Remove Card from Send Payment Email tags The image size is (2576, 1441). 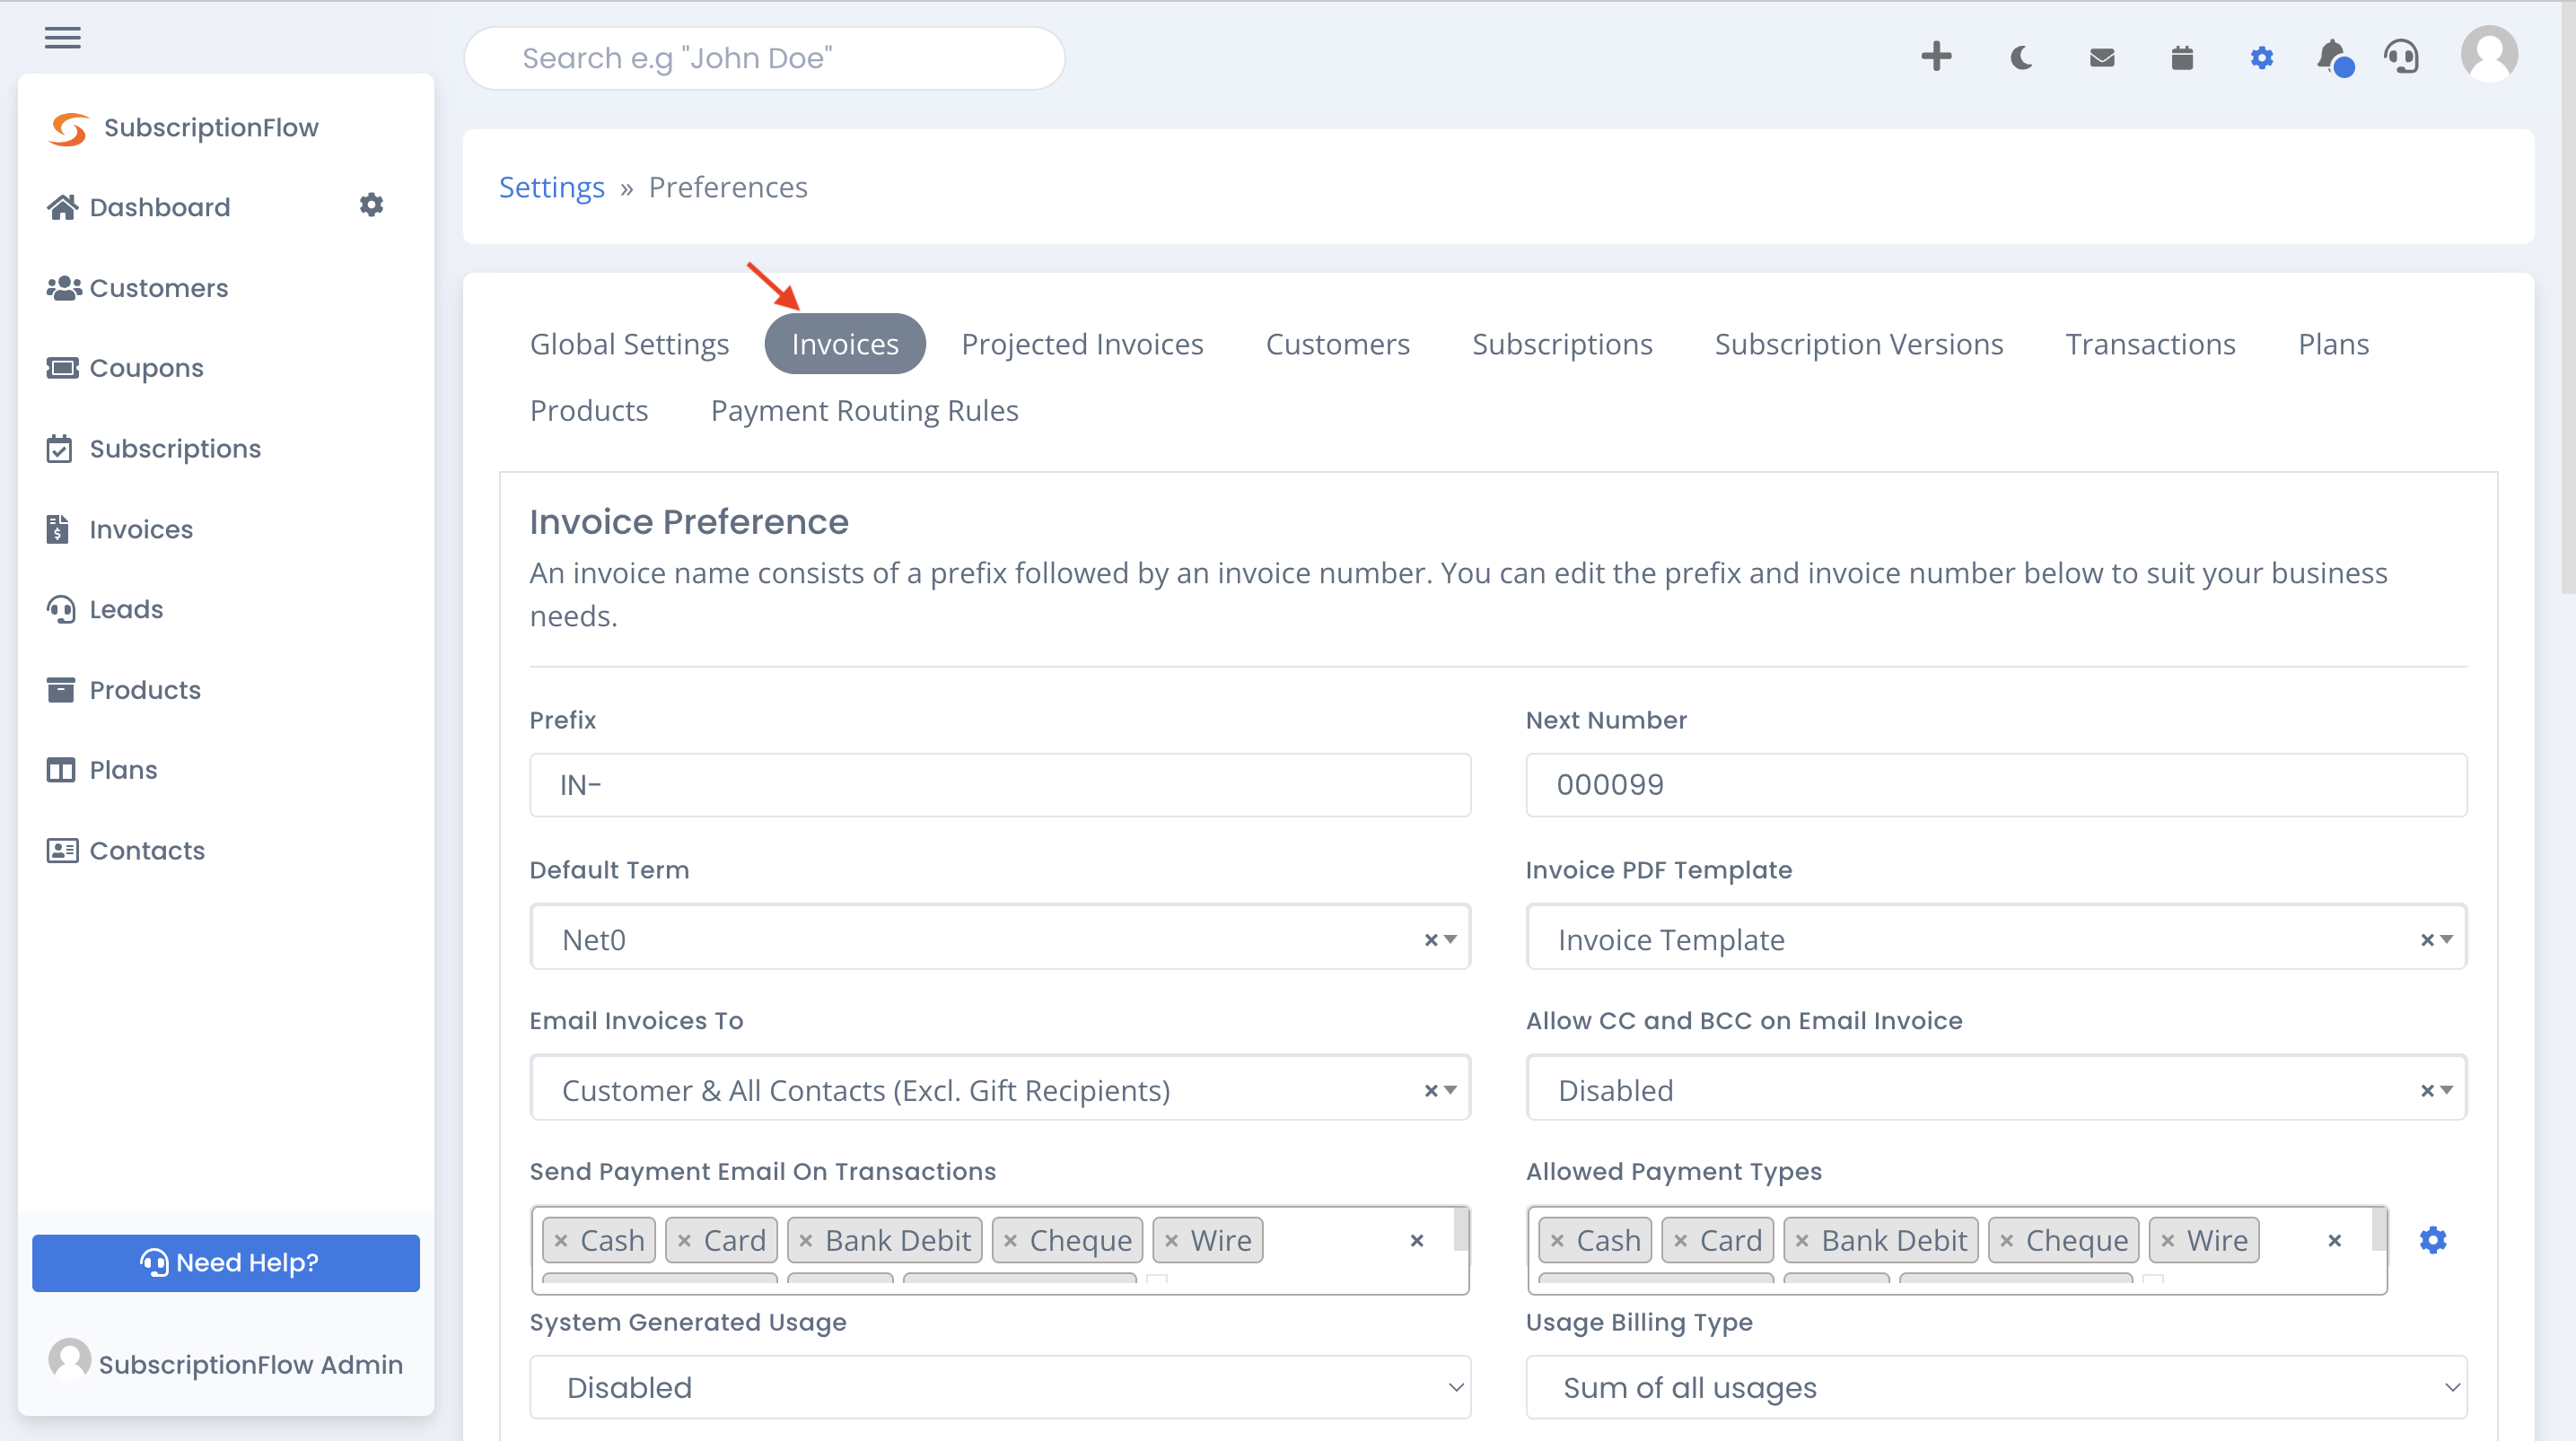684,1241
